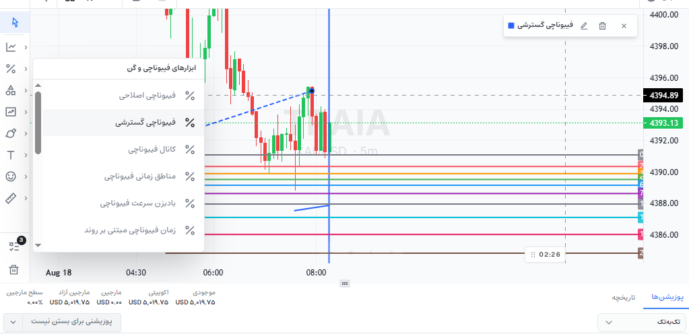Select the text T tool
This screenshot has height=334, width=689.
pos(11,155)
